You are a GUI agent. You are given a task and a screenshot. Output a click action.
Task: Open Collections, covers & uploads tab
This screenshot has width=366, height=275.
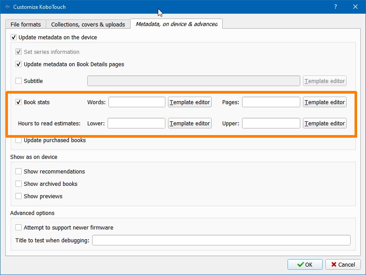tap(88, 24)
